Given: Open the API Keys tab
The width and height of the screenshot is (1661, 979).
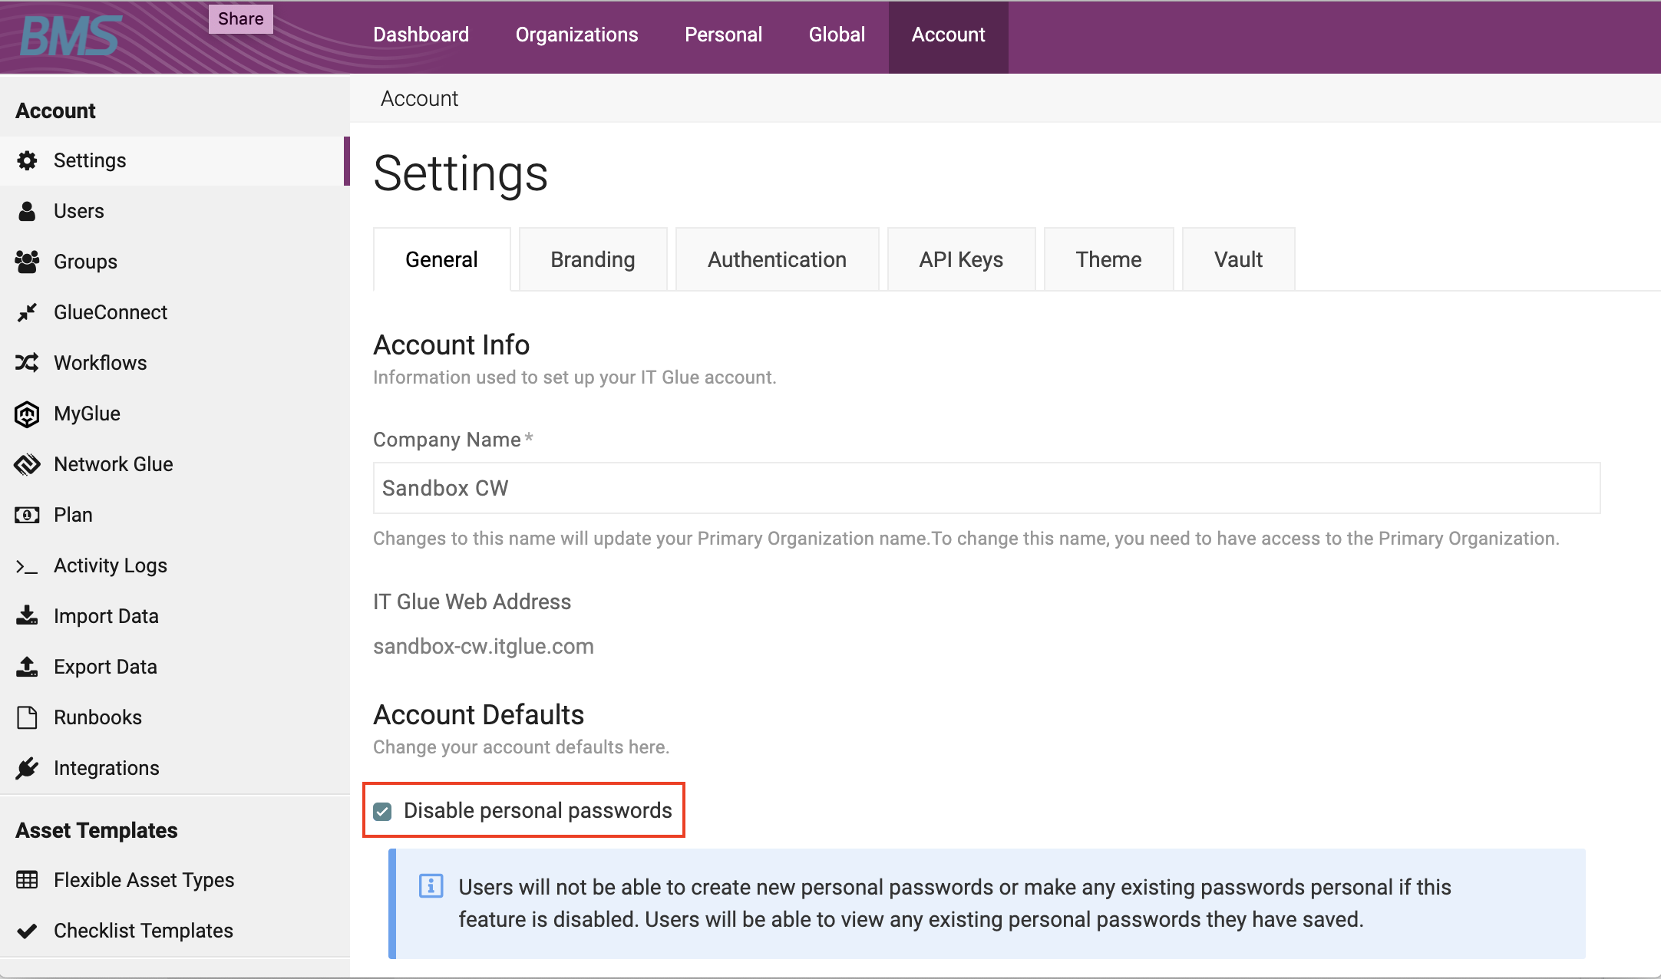Looking at the screenshot, I should tap(961, 259).
